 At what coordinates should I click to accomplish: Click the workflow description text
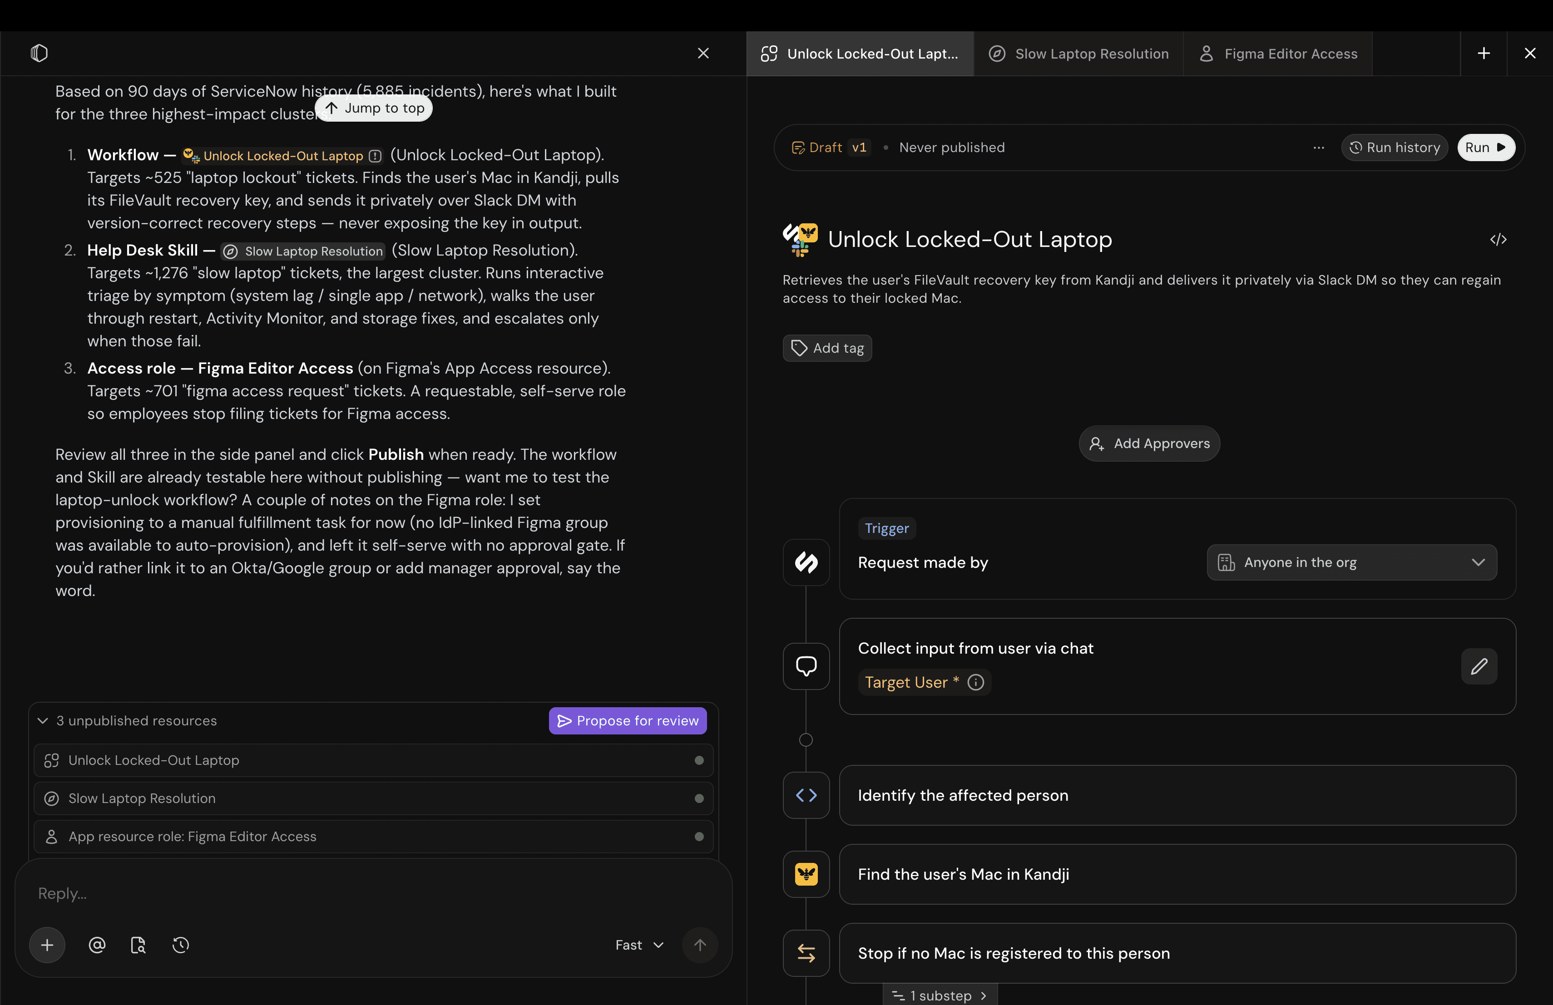[x=1141, y=289]
